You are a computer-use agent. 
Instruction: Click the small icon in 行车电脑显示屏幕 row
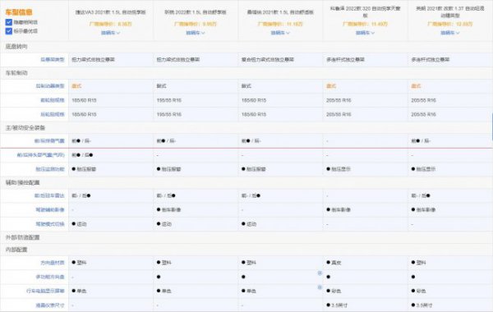[x=320, y=287]
